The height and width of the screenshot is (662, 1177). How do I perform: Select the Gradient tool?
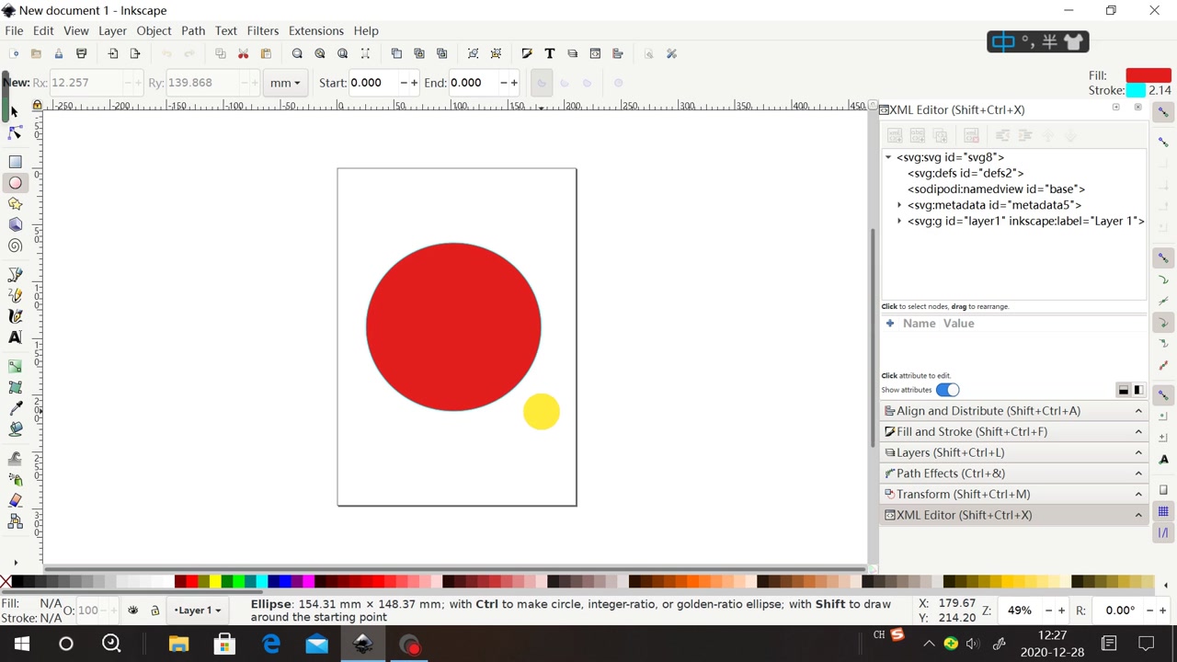click(x=15, y=367)
